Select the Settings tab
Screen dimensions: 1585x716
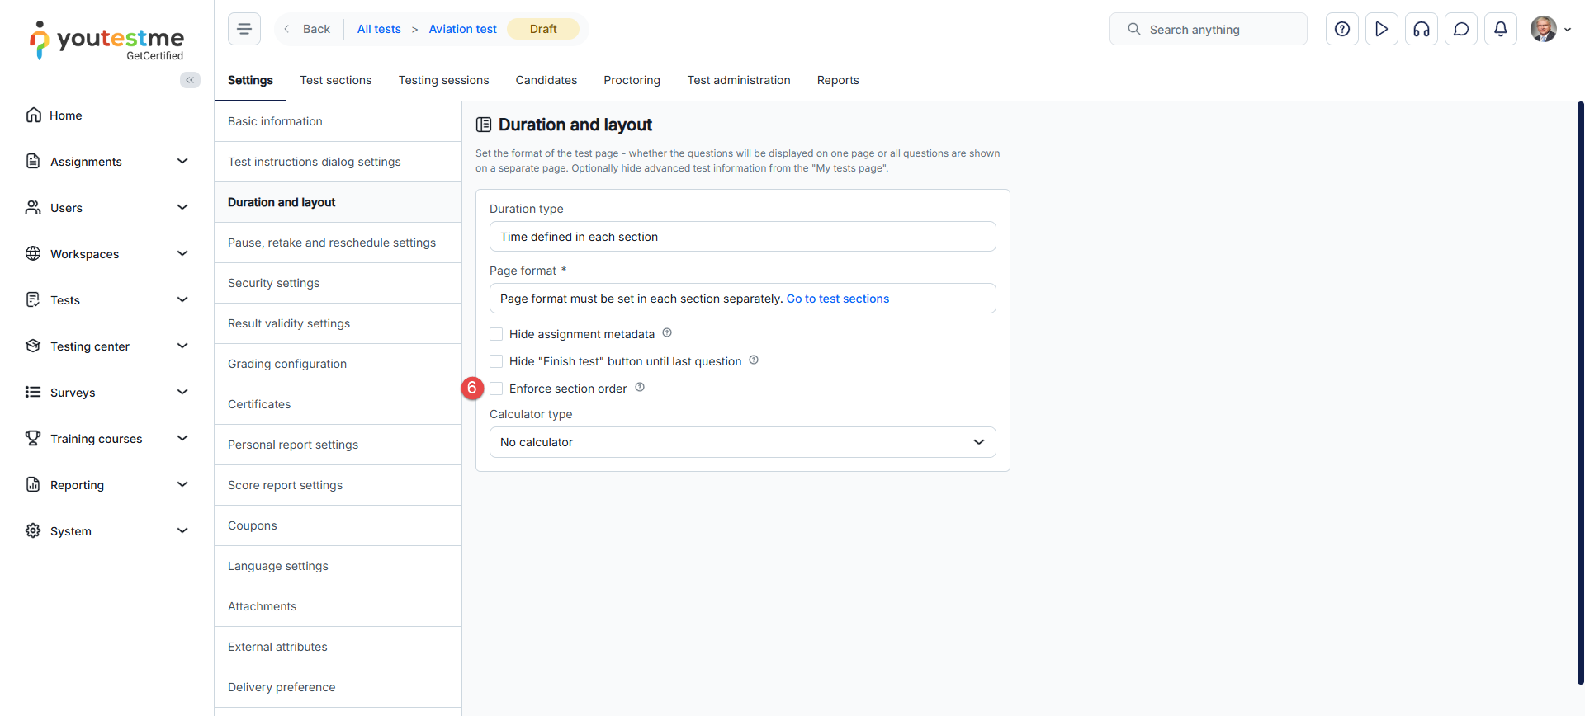250,80
